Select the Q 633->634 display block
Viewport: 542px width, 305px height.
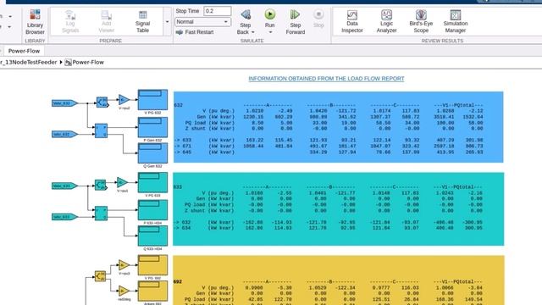152,236
